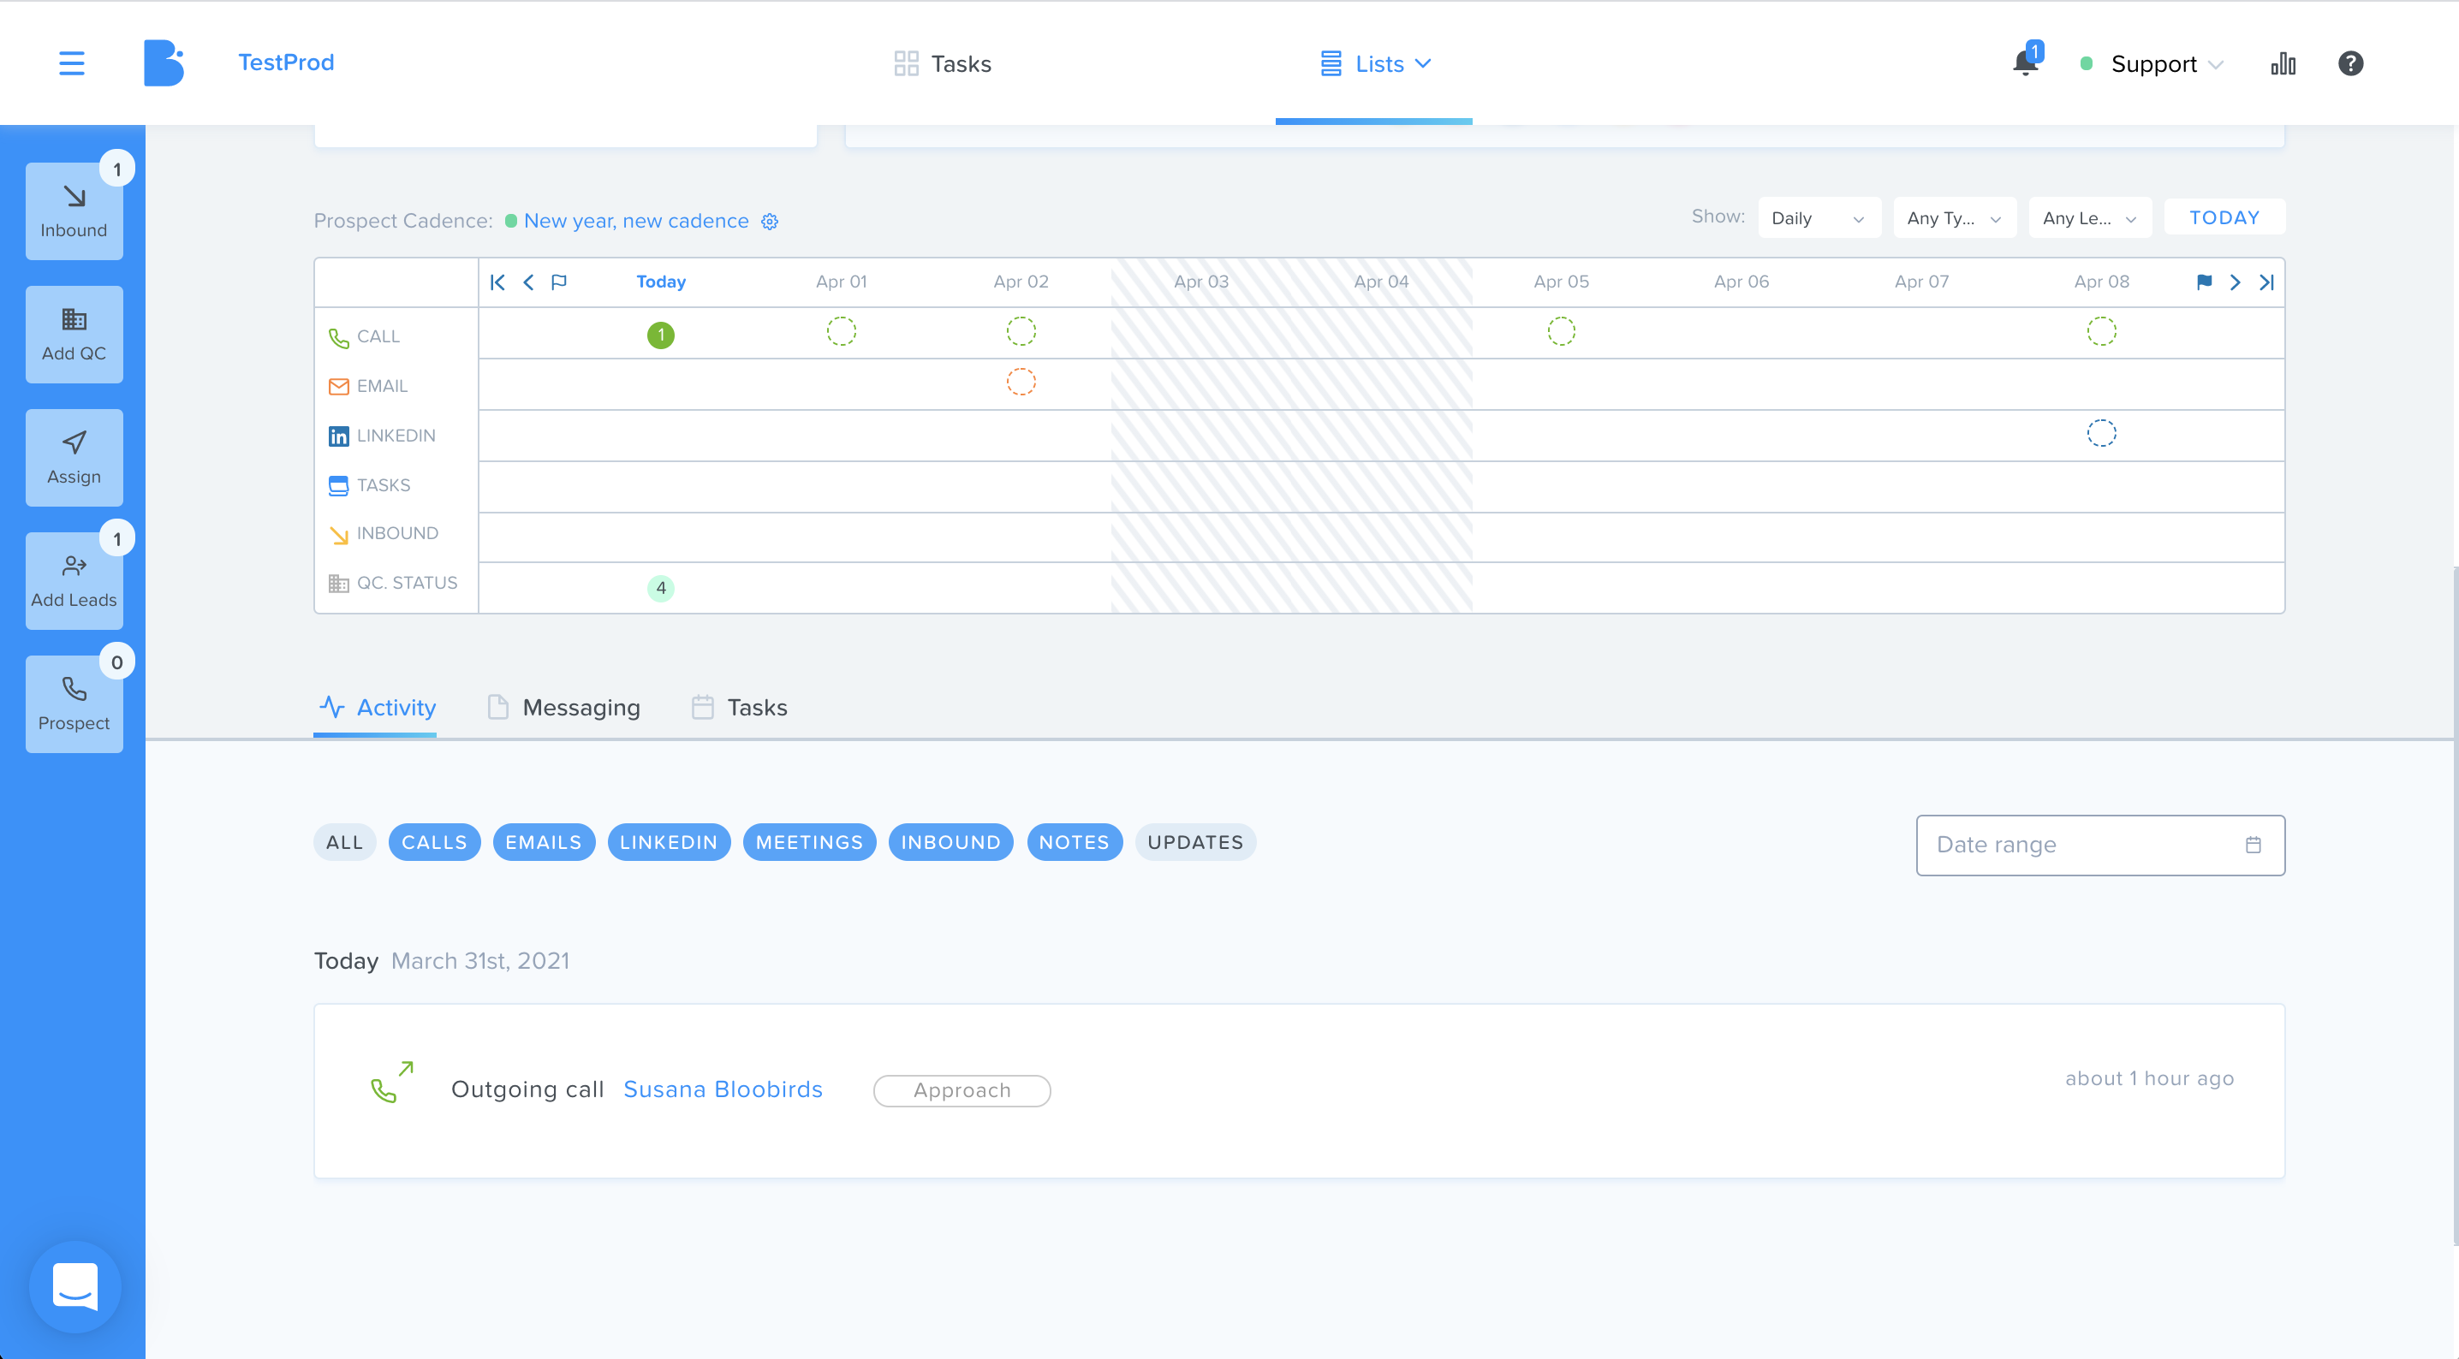Toggle the CALLS activity filter
The image size is (2459, 1359).
434,842
